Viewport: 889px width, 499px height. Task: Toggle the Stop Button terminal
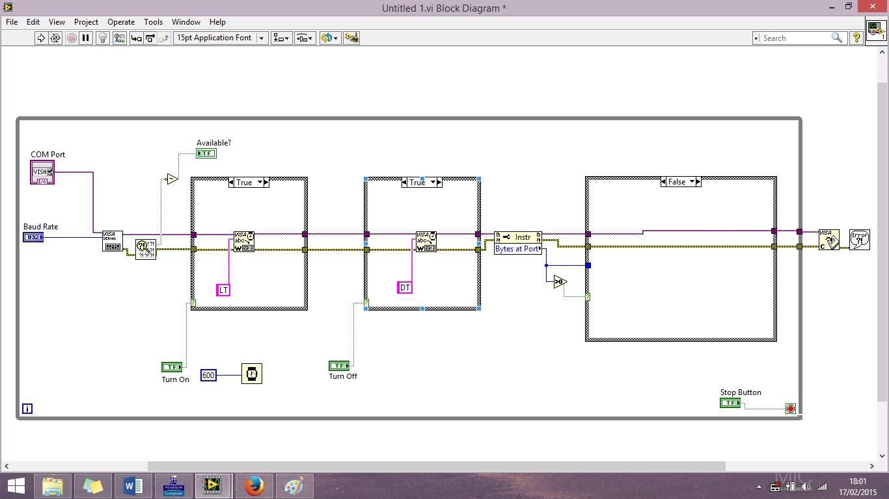coord(730,403)
